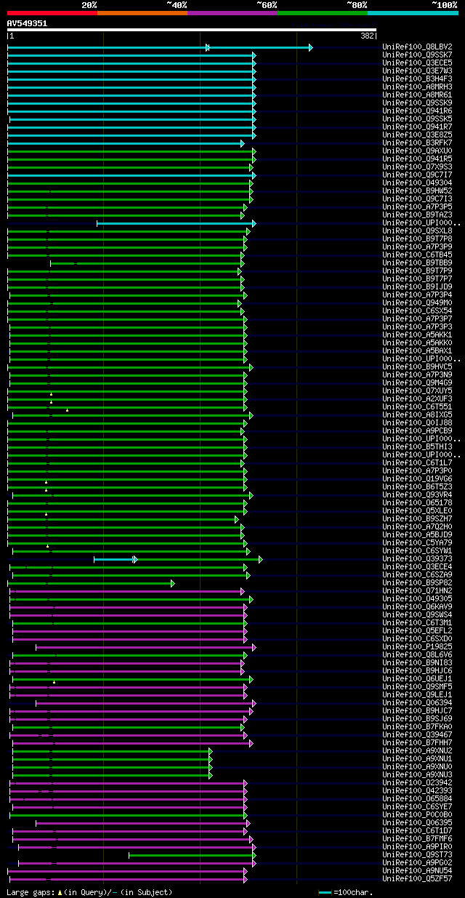The image size is (465, 898).
Task: Click the label UniRef100_A8IXG5
Action: click(417, 414)
